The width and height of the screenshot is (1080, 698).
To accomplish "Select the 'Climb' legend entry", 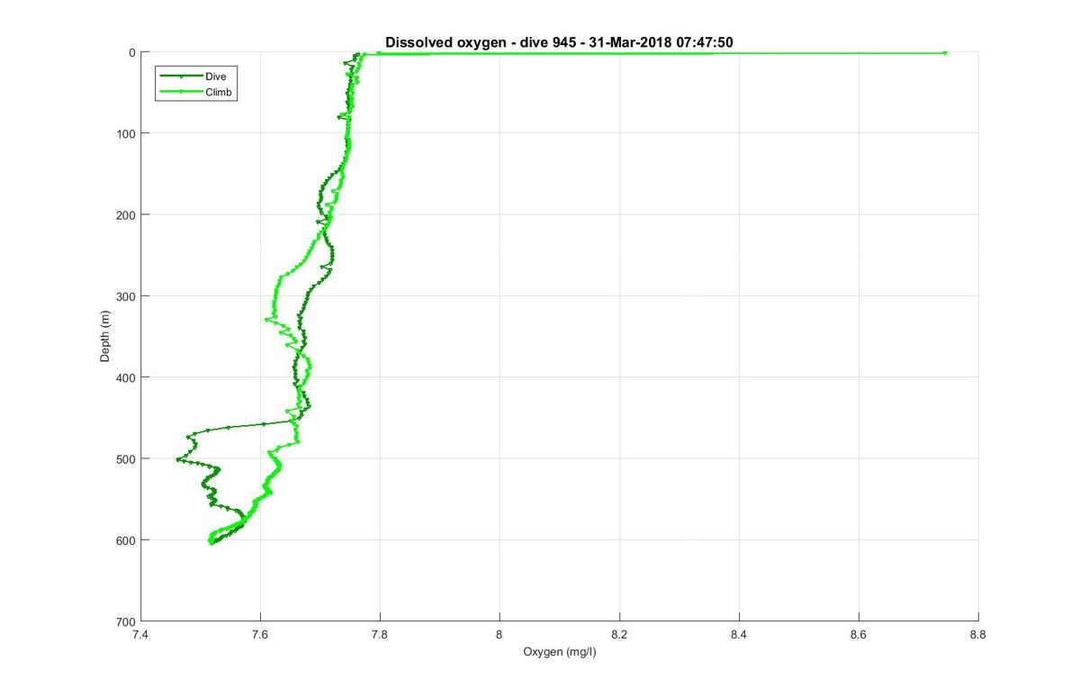I will pos(219,91).
